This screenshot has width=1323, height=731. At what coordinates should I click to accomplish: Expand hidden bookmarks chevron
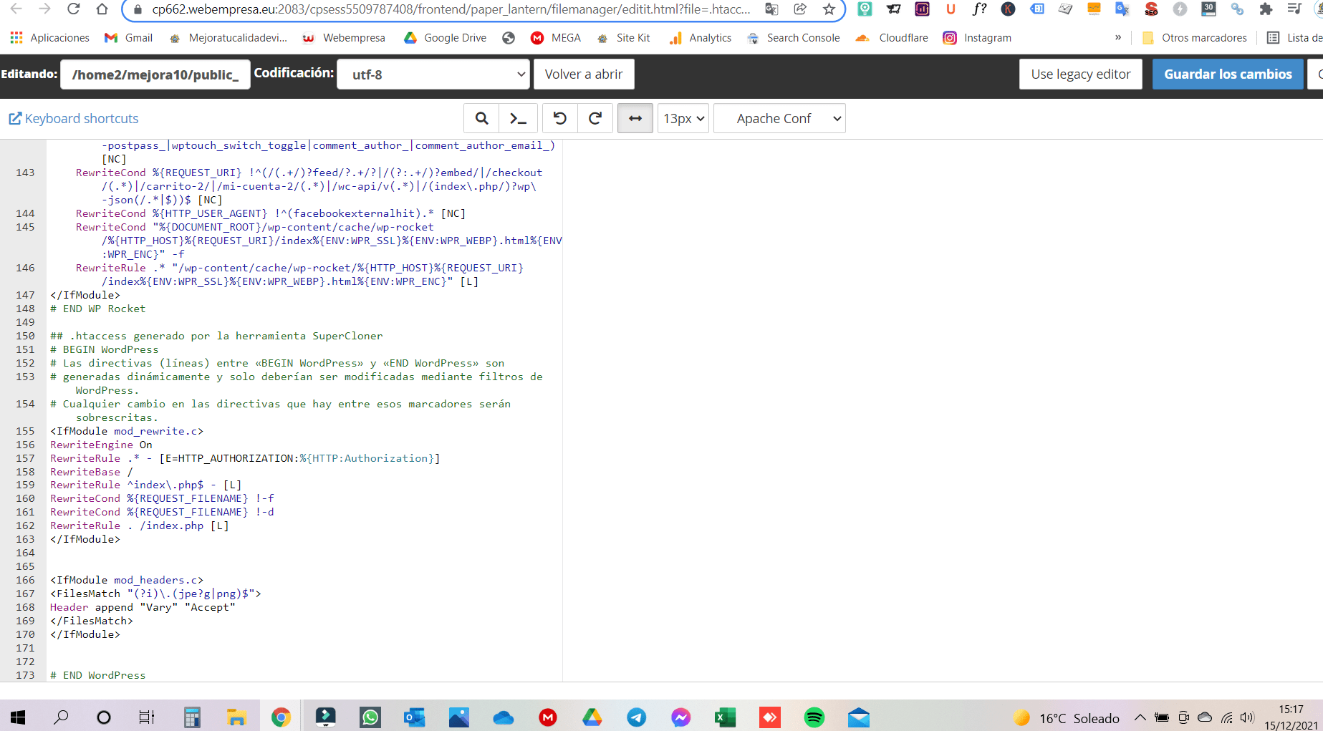tap(1118, 38)
